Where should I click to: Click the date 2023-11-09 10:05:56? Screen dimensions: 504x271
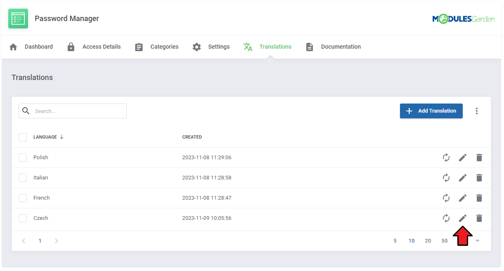[x=207, y=218]
